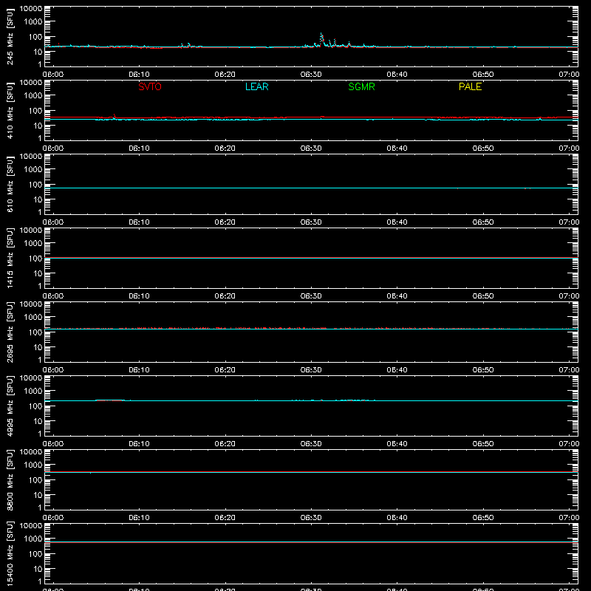The width and height of the screenshot is (591, 591).
Task: Click 06:30 time label under the 1415 MHz plot
Action: tap(311, 296)
